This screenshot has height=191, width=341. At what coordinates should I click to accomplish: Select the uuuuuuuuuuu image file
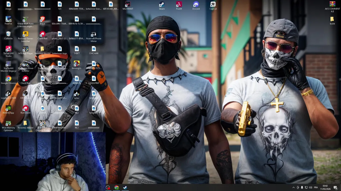pyautogui.click(x=94, y=21)
